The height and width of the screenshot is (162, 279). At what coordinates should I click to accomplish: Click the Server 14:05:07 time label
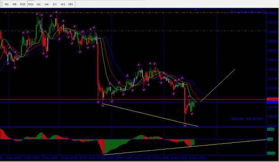247,119
